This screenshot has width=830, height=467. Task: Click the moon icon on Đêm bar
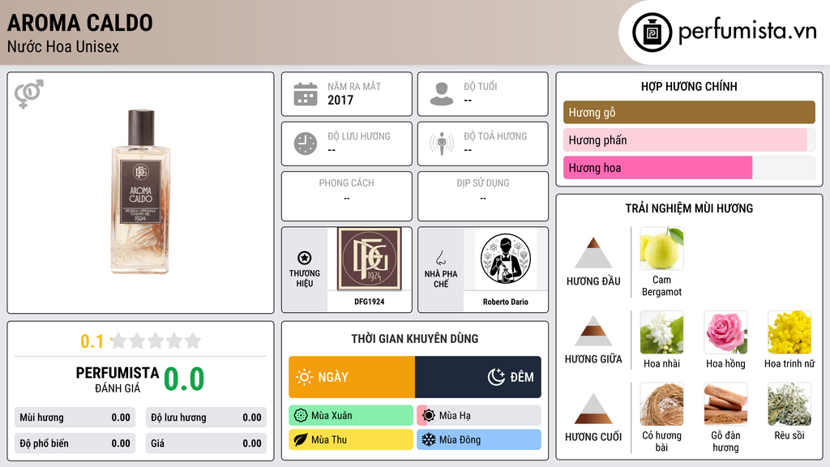(496, 377)
